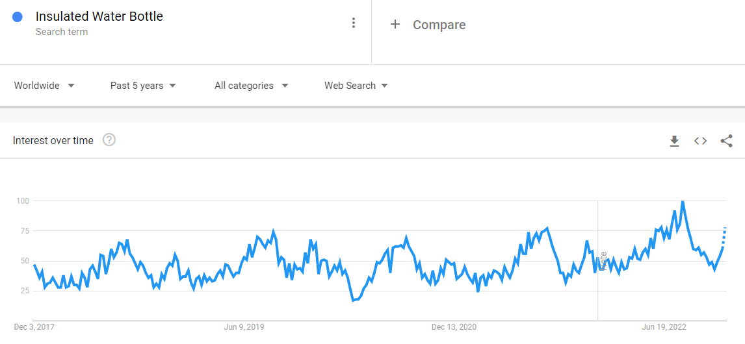Edit the Insulated Water Bottle search term
This screenshot has height=344, width=745.
tap(99, 17)
